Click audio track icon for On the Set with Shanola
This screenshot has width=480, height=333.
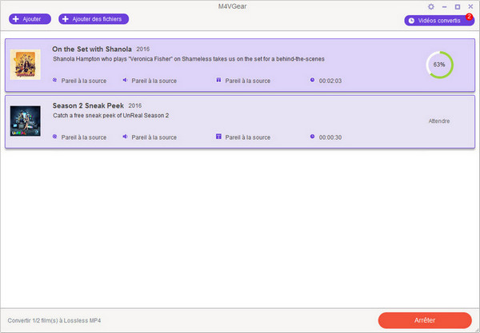click(125, 80)
